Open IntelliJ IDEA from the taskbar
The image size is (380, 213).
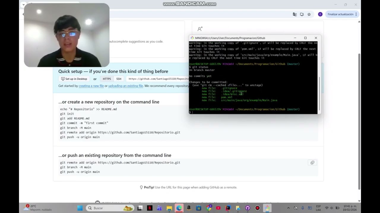(x=228, y=208)
